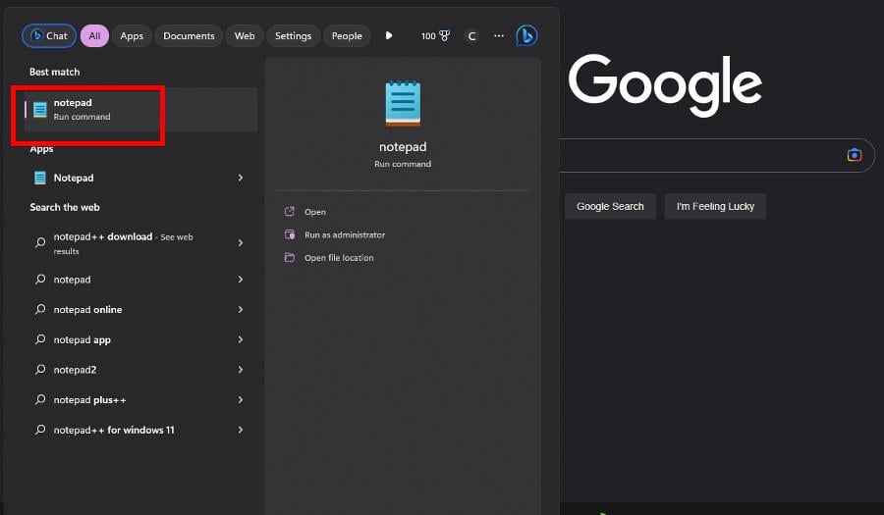884x515 pixels.
Task: Show more filter tabs with play arrow
Action: pyautogui.click(x=389, y=35)
